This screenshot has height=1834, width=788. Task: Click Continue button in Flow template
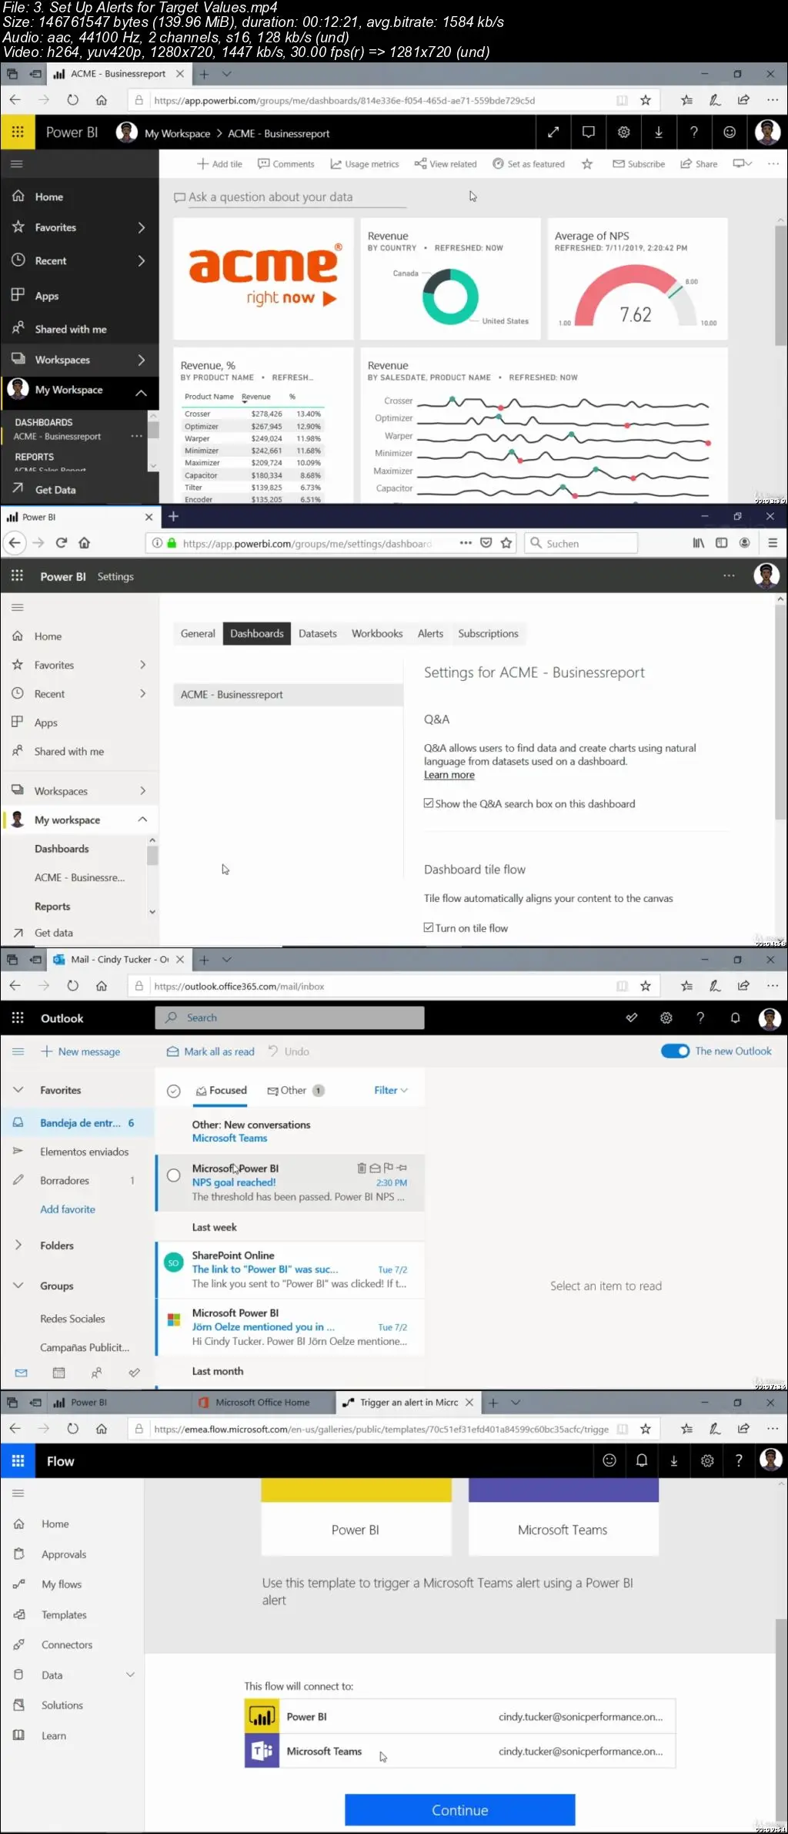(x=460, y=1809)
